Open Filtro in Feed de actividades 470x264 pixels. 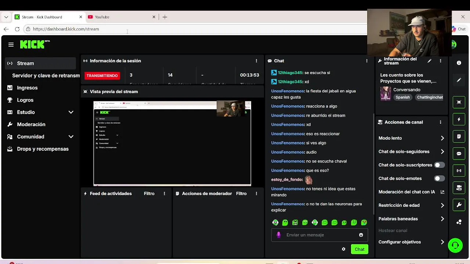[149, 194]
